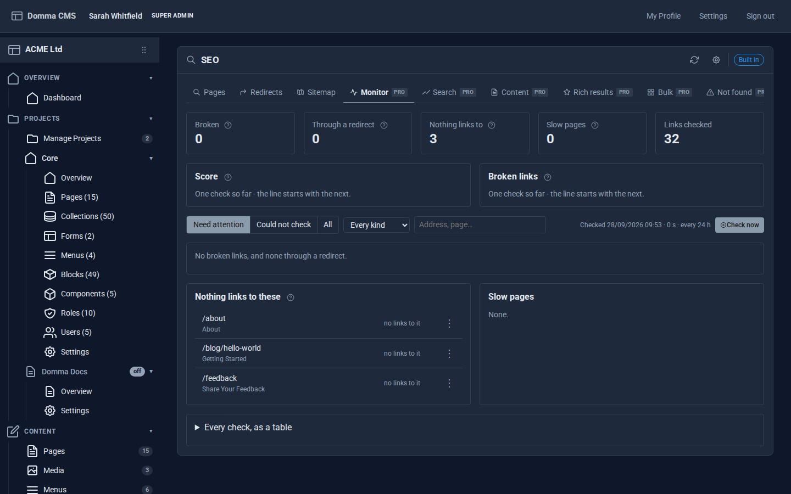Click the ACME Ltd drag-handle dots icon
This screenshot has height=494, width=791.
pyautogui.click(x=144, y=50)
